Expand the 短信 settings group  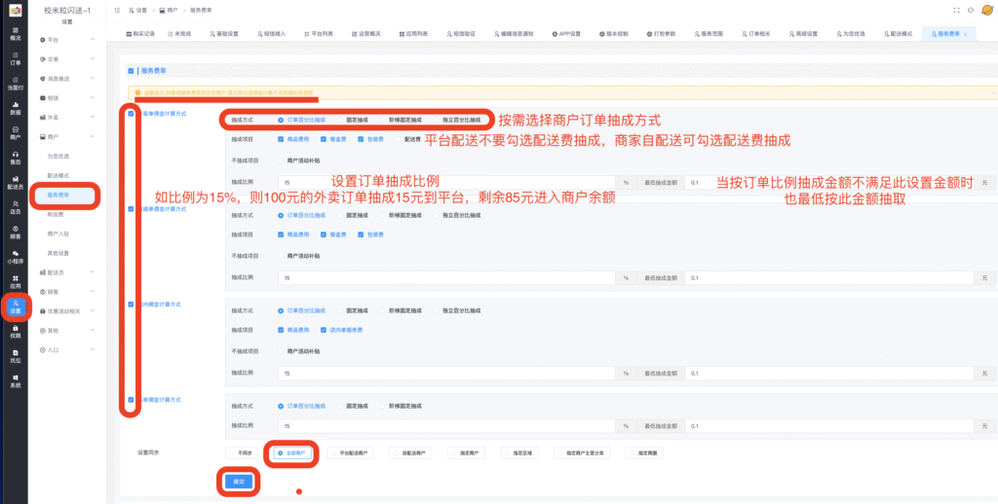click(x=67, y=98)
